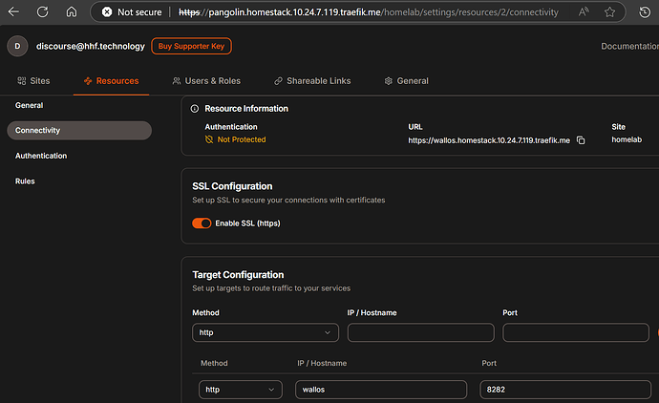The image size is (659, 403).
Task: Click the SSL Configuration heading
Action: [x=232, y=186]
